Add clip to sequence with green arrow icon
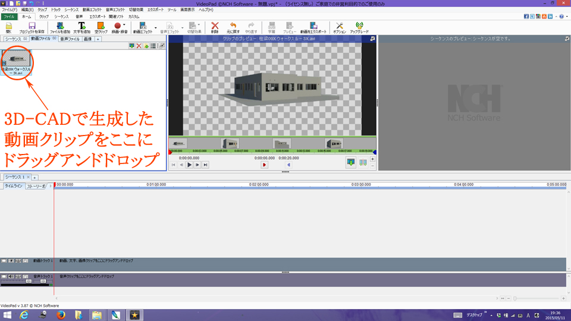The image size is (571, 321). click(351, 162)
